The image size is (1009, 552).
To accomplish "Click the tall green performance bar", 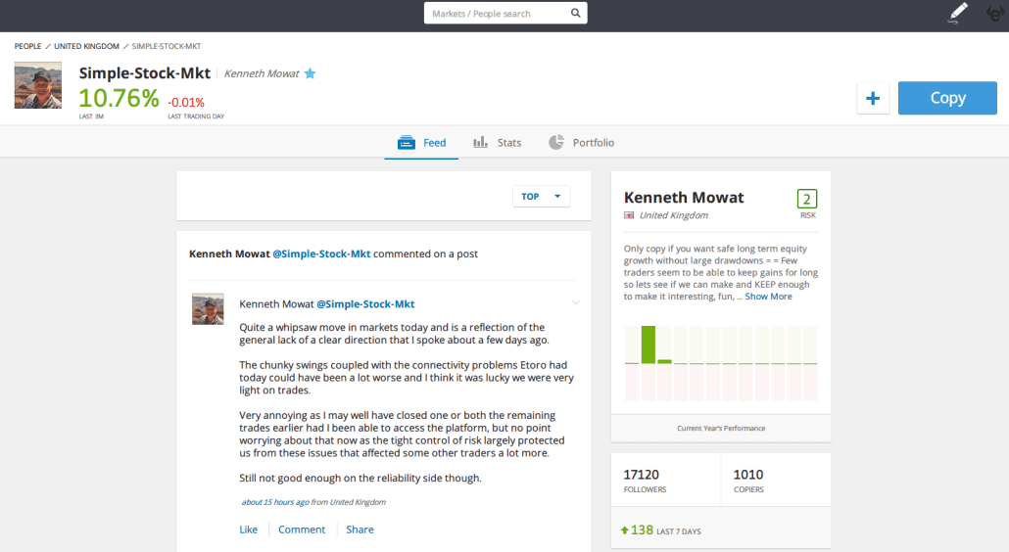I will pos(648,345).
